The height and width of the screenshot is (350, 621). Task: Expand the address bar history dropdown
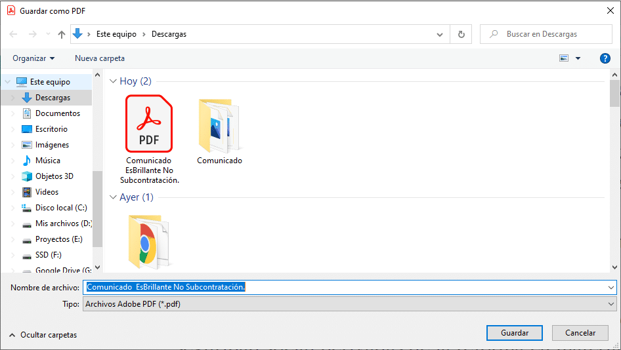pyautogui.click(x=440, y=34)
